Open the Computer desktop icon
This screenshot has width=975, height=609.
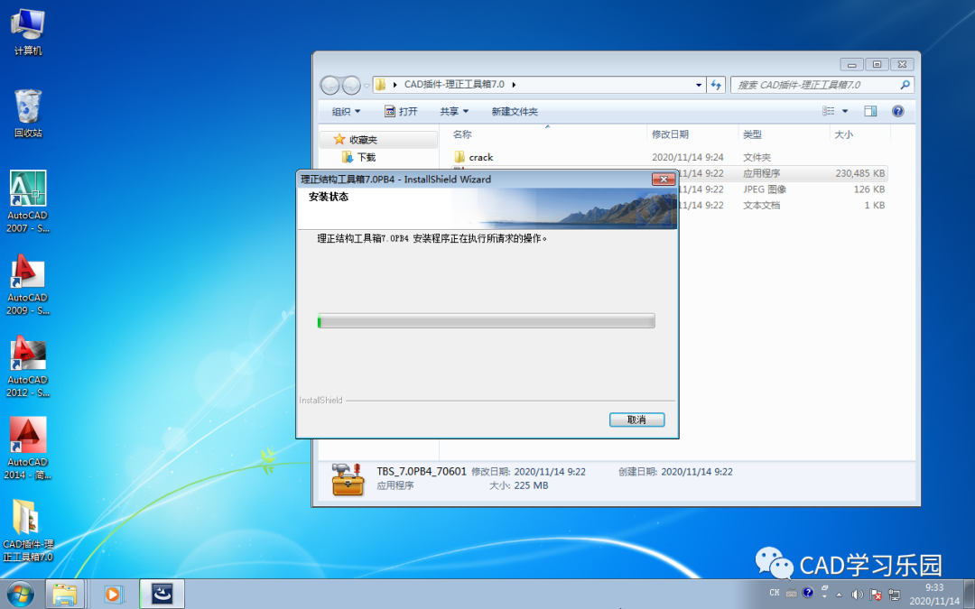click(x=28, y=32)
